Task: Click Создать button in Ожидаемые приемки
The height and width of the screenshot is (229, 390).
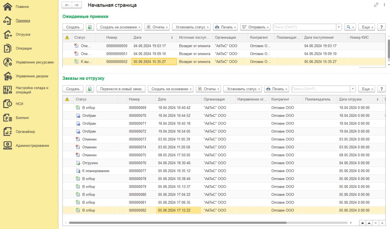Action: 73,27
